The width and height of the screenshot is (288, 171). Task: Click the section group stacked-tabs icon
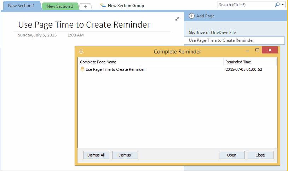[x=103, y=6]
